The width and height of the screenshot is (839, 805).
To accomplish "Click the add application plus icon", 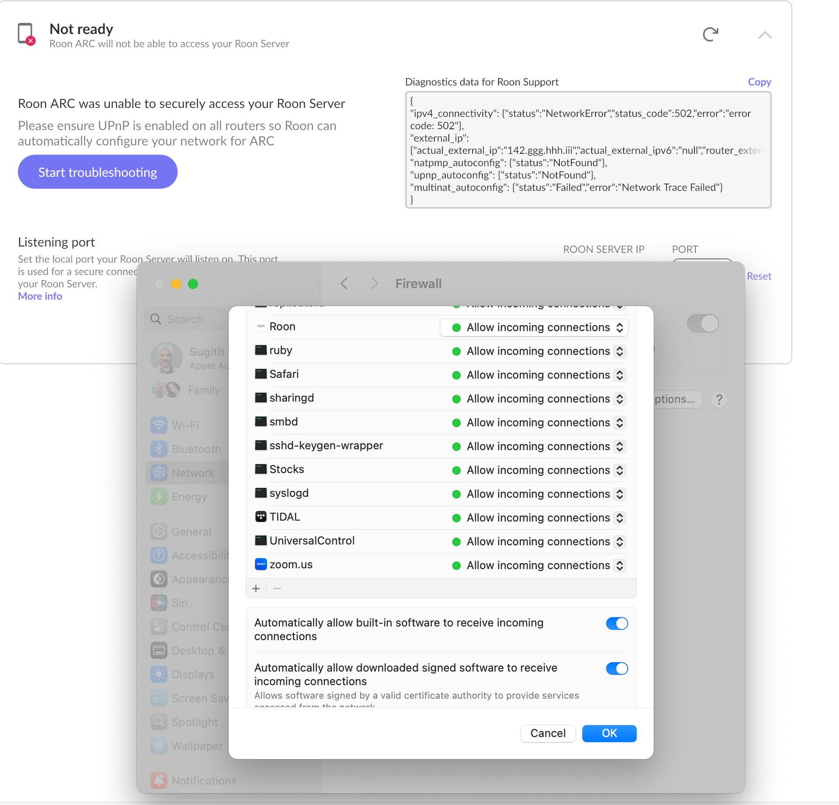I will (256, 589).
